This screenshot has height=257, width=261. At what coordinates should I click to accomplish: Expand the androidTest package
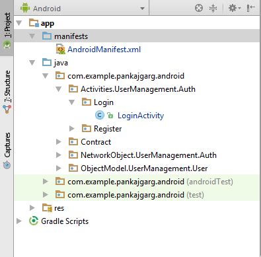(46, 182)
